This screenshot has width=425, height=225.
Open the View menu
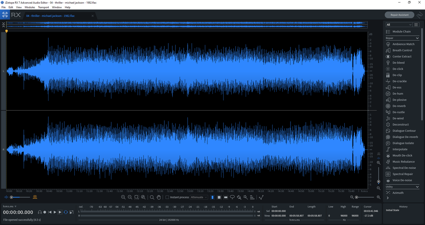(19, 7)
